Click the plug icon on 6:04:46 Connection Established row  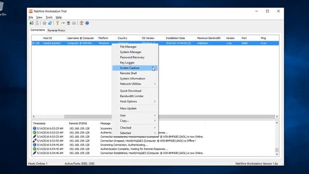coord(34,153)
